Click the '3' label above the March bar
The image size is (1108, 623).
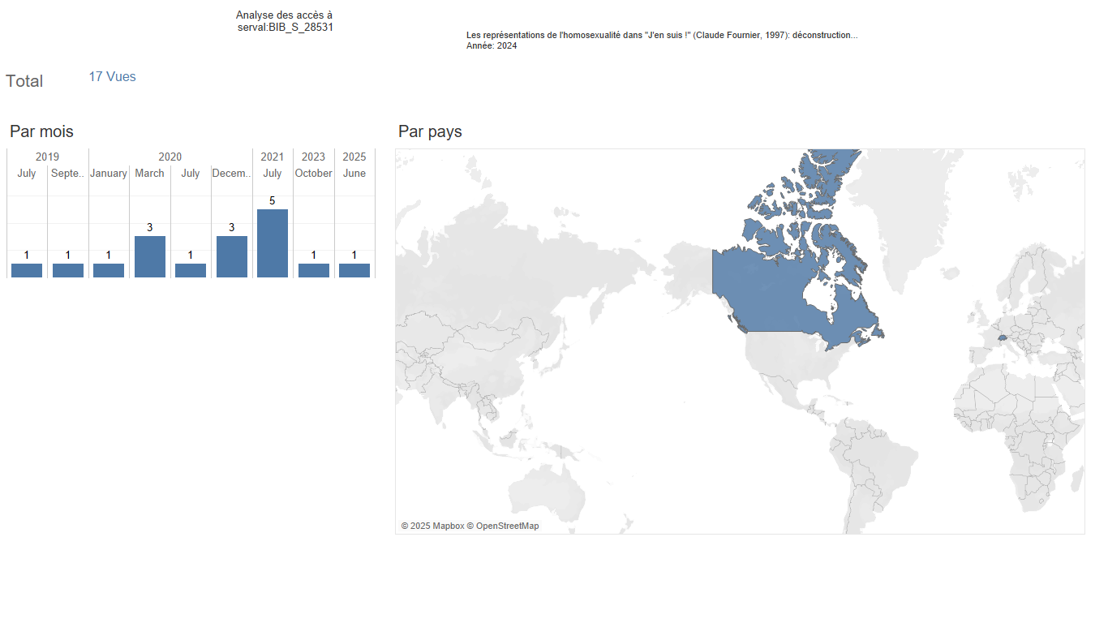click(150, 227)
